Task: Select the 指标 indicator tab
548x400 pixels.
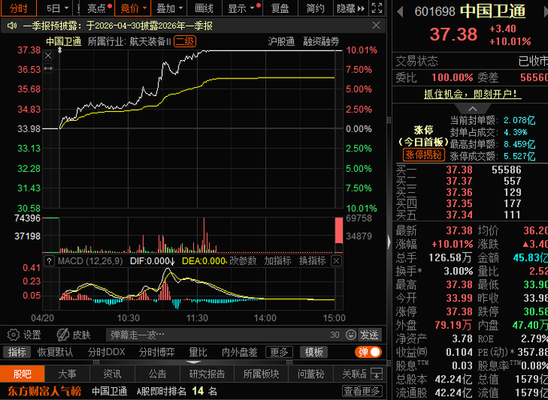Action: click(x=17, y=352)
